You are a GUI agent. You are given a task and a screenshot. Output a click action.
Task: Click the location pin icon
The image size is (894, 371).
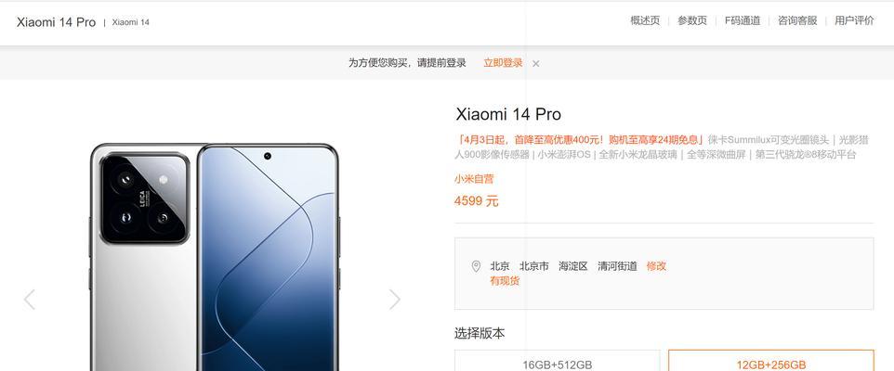click(x=476, y=266)
